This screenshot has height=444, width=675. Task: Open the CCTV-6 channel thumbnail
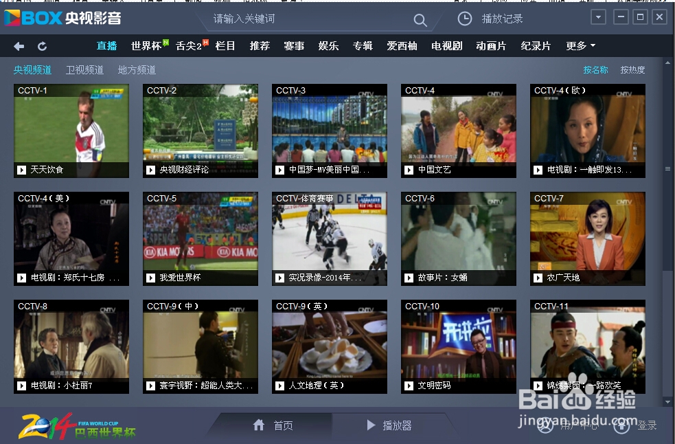(459, 238)
